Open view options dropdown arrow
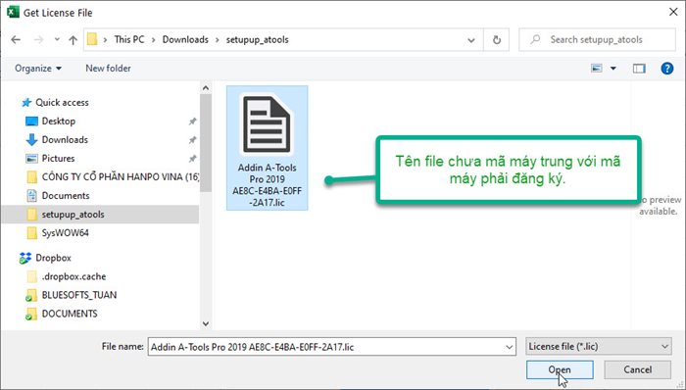 click(612, 69)
